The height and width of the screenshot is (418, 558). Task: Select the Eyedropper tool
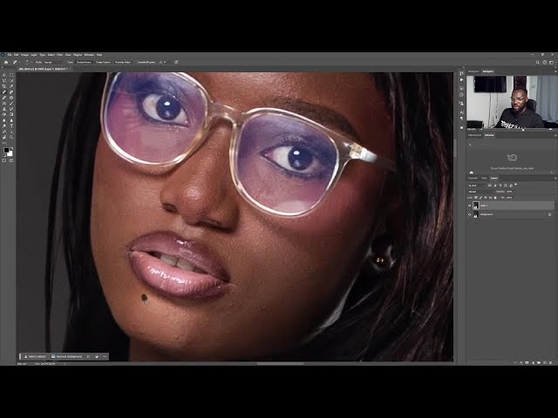11,86
